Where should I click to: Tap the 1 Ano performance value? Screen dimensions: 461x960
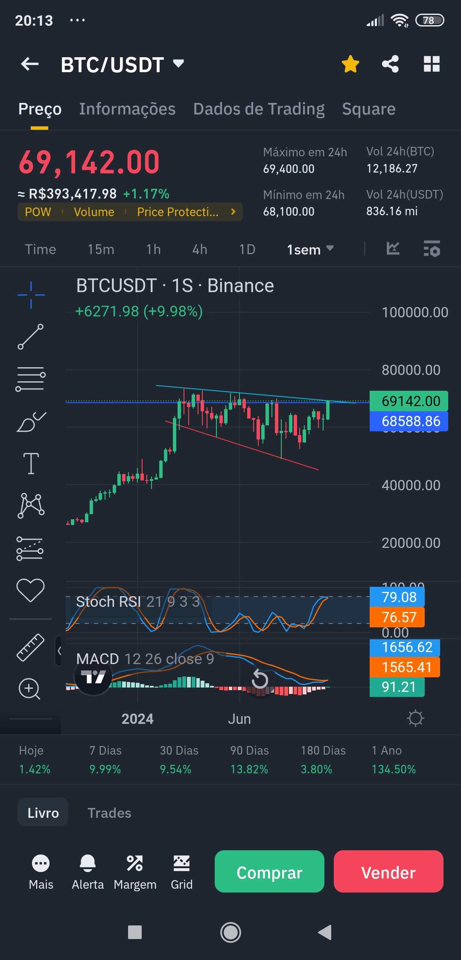(x=394, y=770)
